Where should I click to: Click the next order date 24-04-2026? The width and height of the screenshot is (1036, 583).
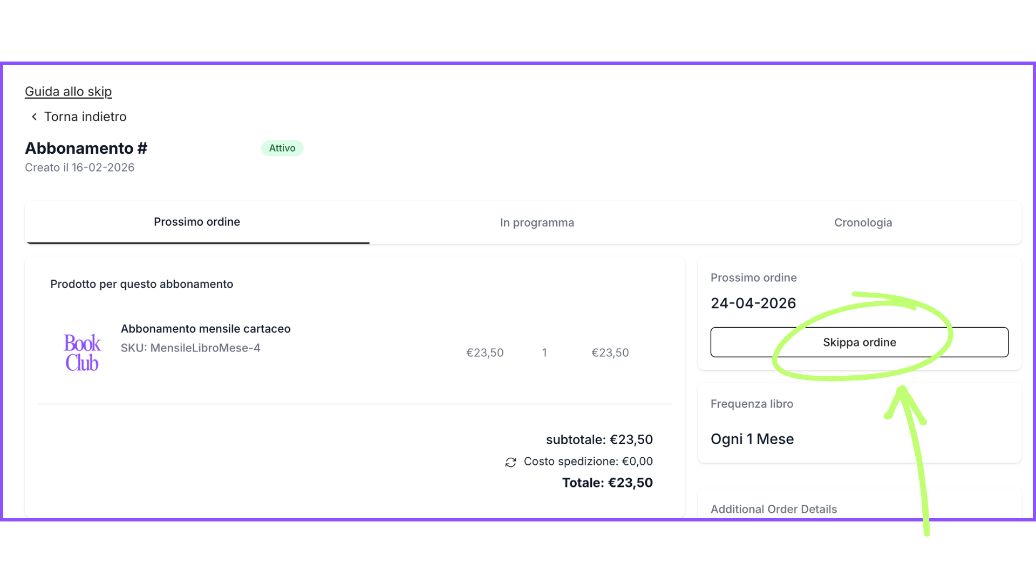point(753,303)
